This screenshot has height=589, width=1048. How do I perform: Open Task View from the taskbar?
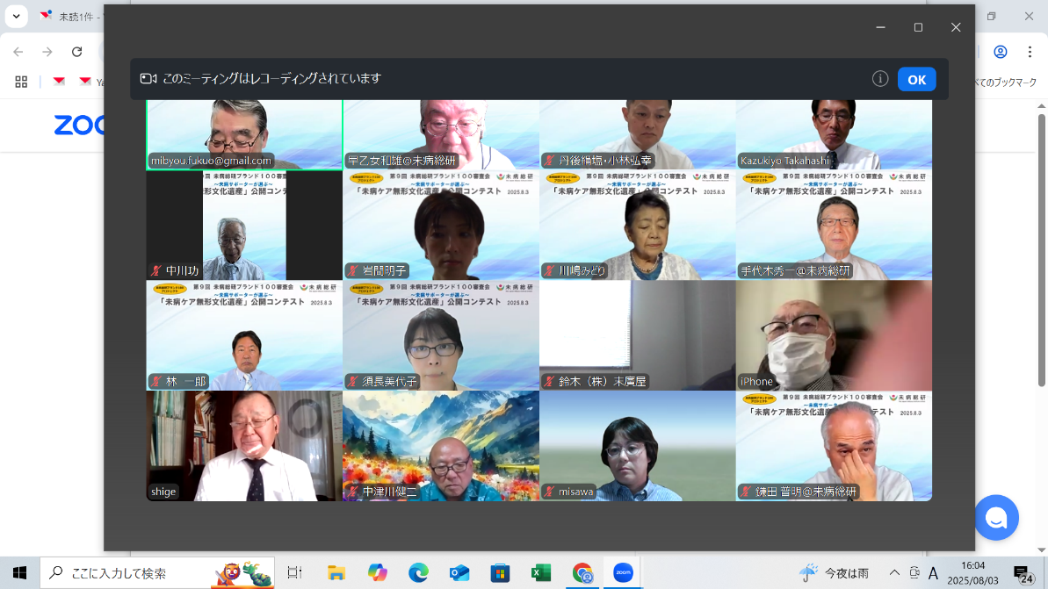[x=294, y=573]
